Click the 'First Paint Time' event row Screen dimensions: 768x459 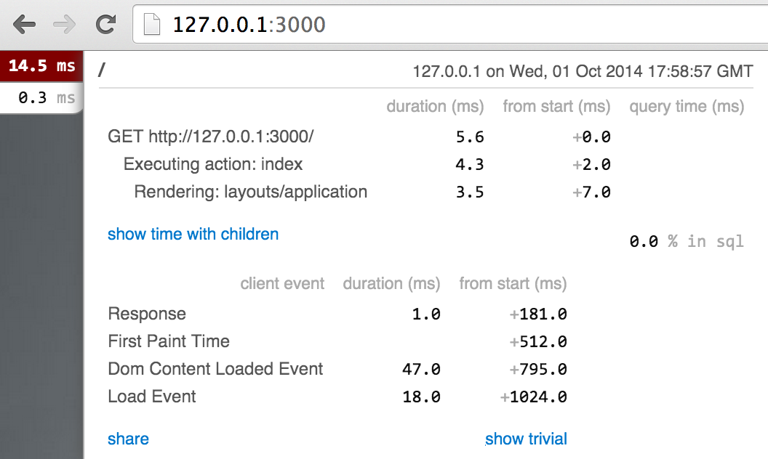pos(168,341)
